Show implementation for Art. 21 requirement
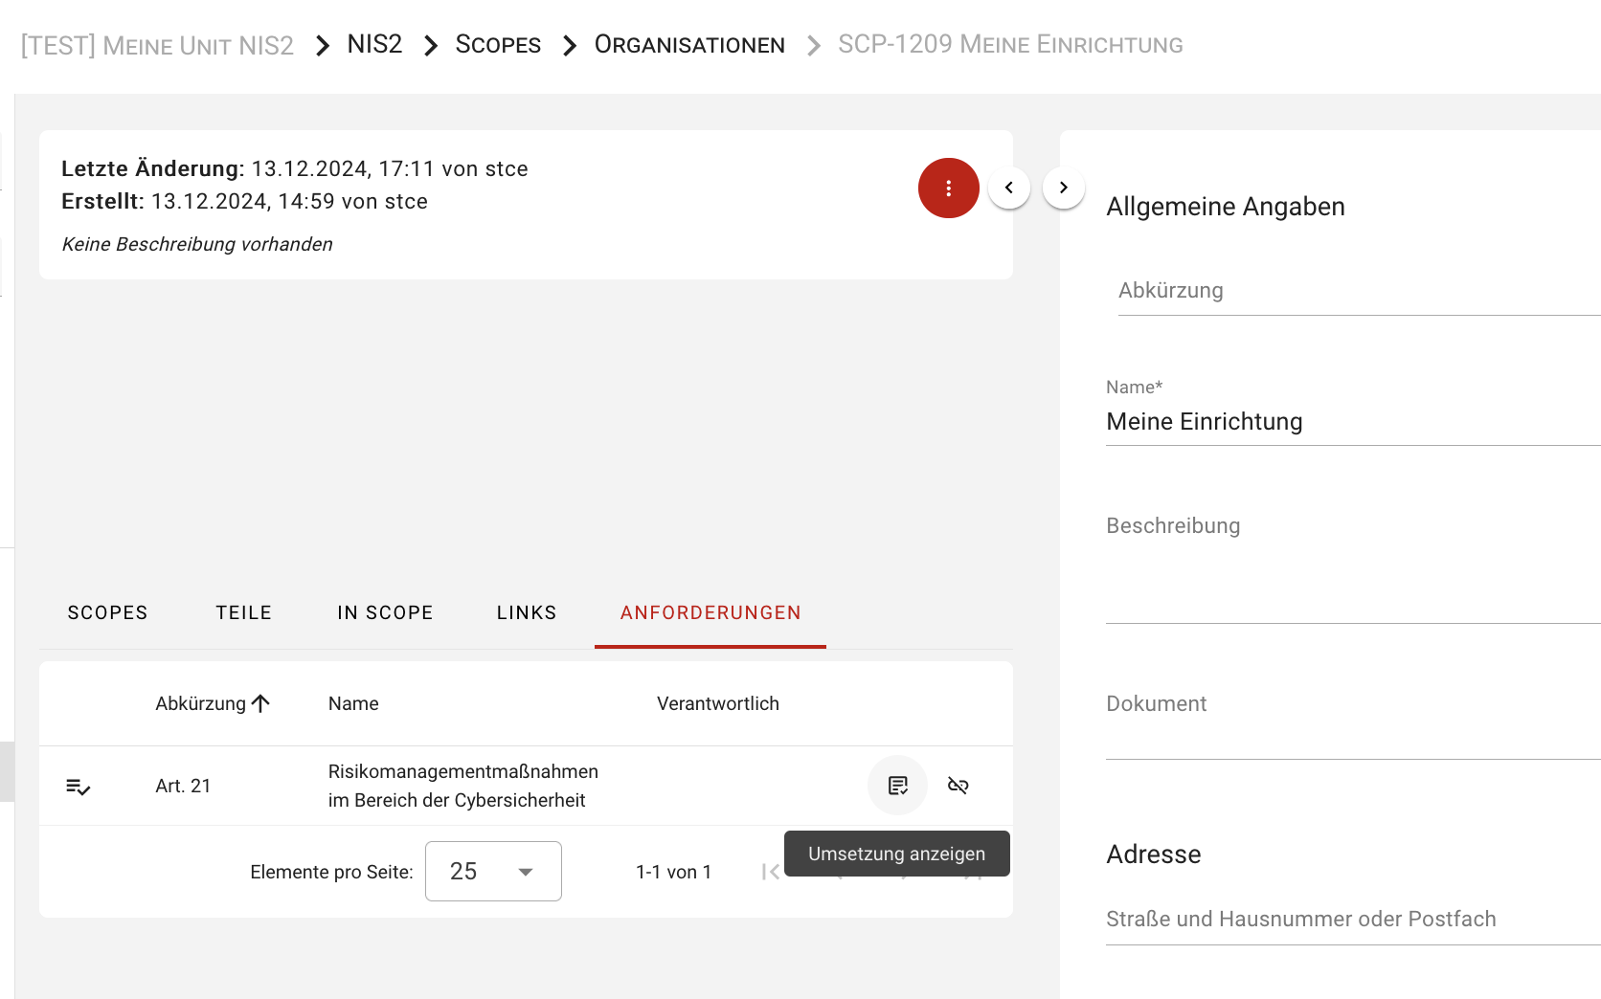This screenshot has width=1601, height=999. [897, 786]
